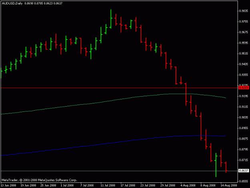Select the red 0.9259 price level label
The image size is (250, 188).
(244, 88)
